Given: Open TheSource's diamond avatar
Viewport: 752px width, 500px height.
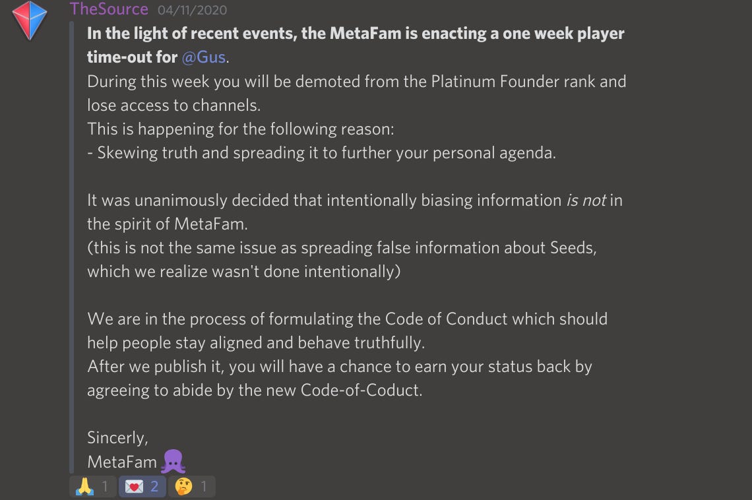Looking at the screenshot, I should pos(30,20).
